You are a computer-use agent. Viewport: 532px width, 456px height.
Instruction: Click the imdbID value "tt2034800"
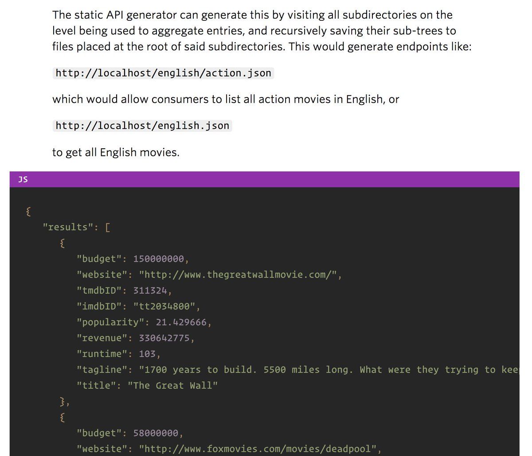164,306
